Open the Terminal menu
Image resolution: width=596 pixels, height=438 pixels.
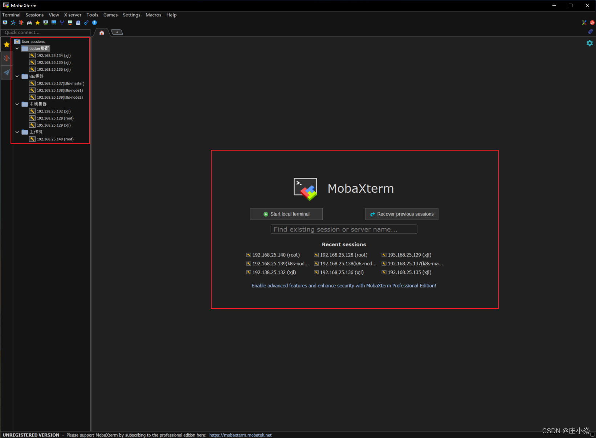[11, 15]
